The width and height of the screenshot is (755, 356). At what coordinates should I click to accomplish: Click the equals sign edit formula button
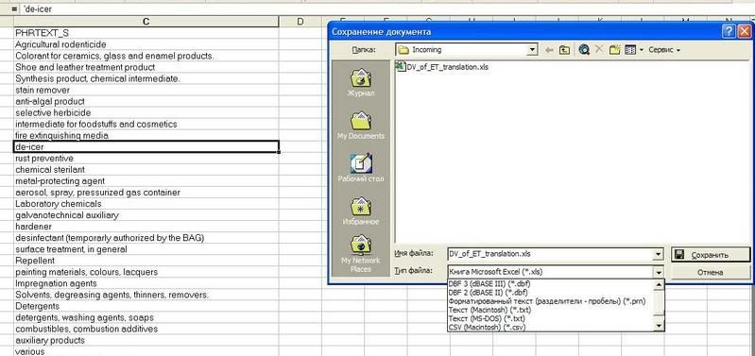(x=14, y=8)
